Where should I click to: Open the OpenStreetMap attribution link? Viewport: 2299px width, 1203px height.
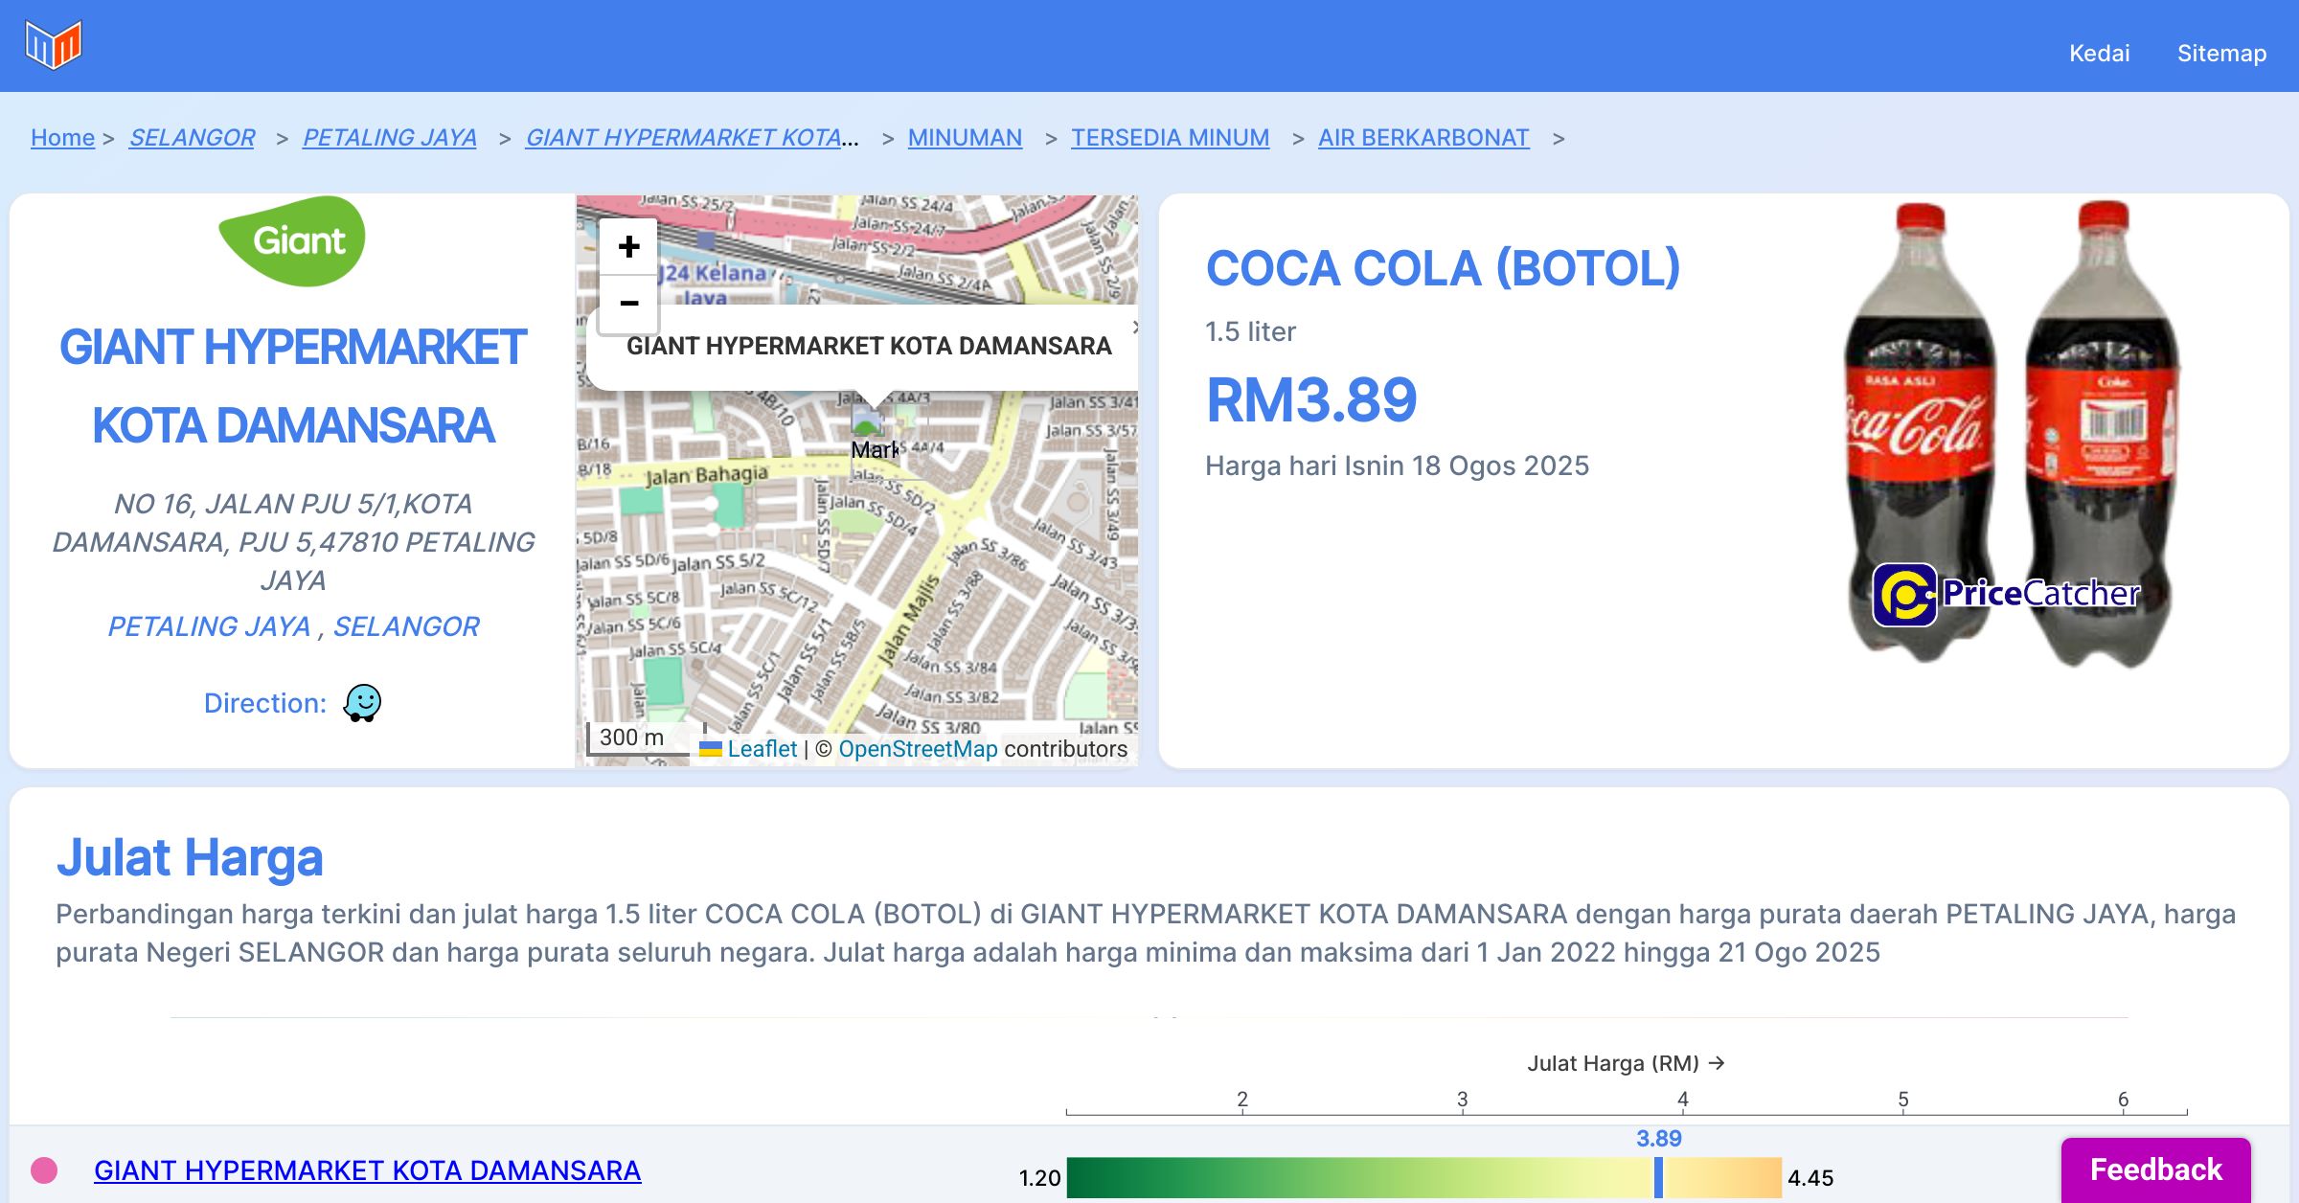click(918, 749)
